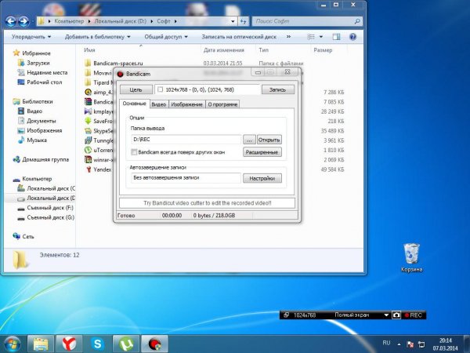Click the search magnifier icon in Explorer

(357, 21)
